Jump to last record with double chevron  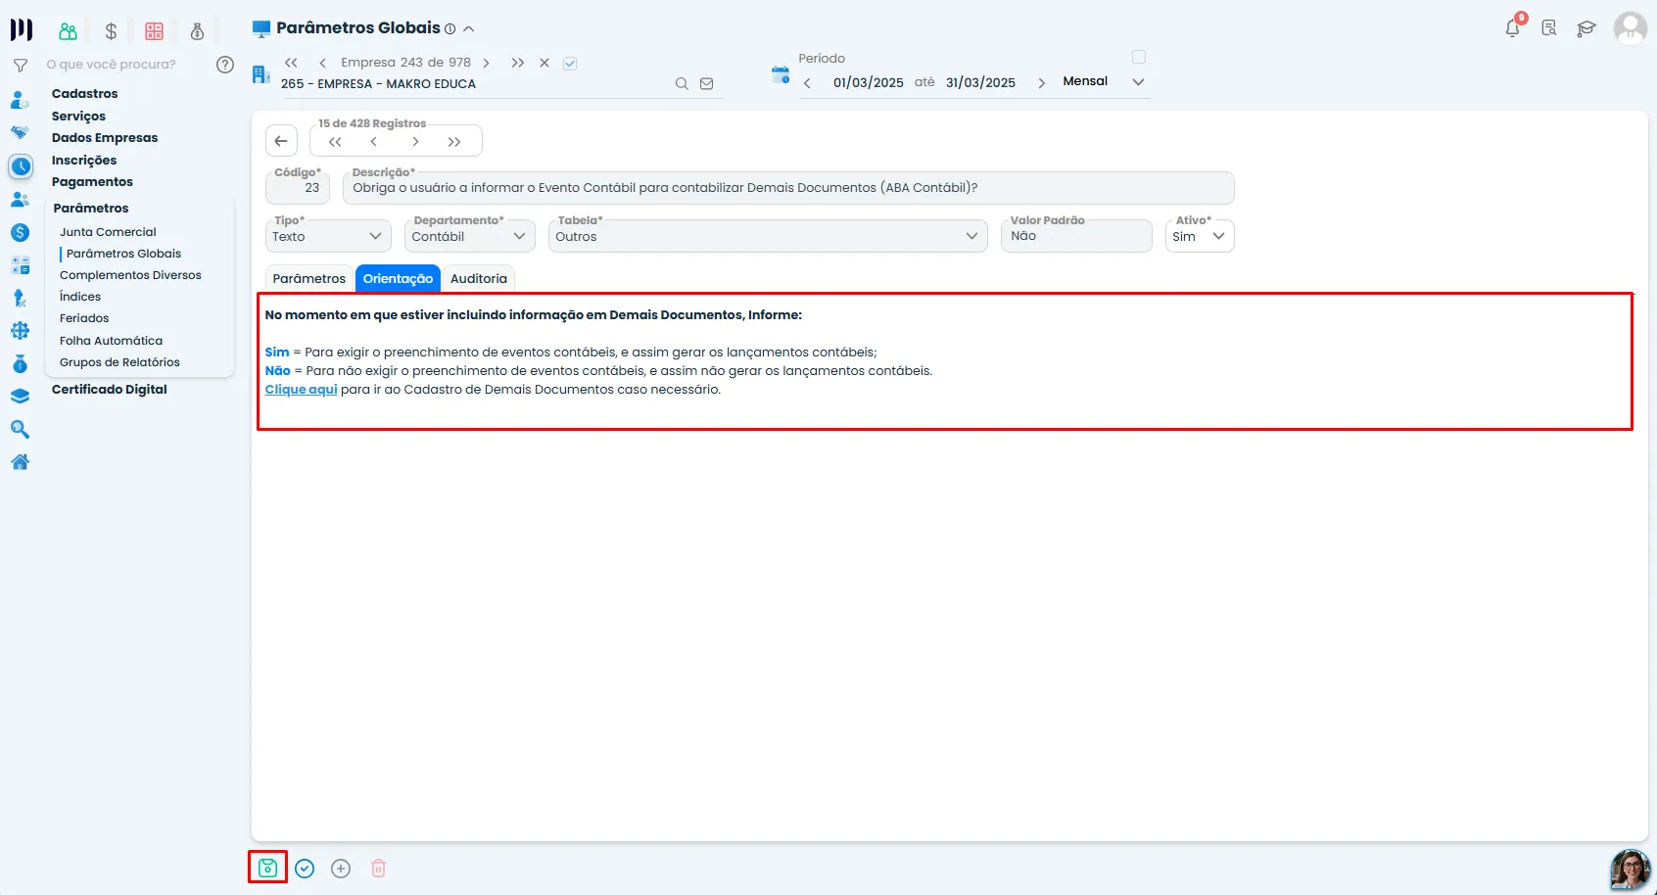tap(454, 142)
